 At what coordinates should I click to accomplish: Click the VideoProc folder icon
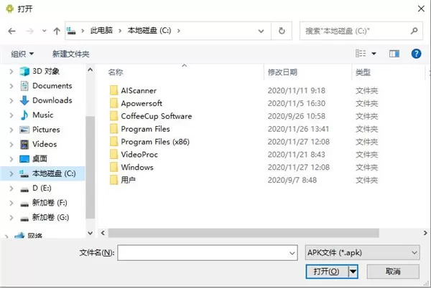point(113,154)
